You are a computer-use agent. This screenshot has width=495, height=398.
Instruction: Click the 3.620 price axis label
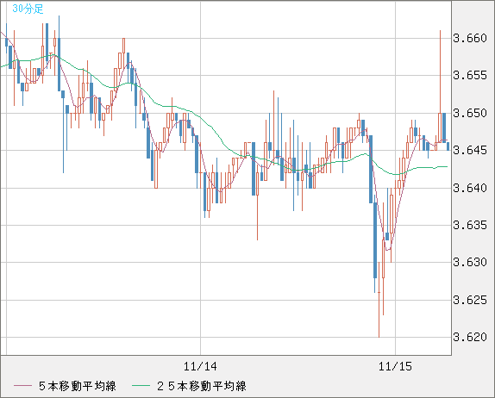point(470,337)
